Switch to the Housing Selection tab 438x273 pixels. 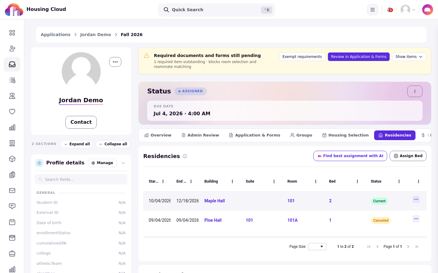pos(345,135)
